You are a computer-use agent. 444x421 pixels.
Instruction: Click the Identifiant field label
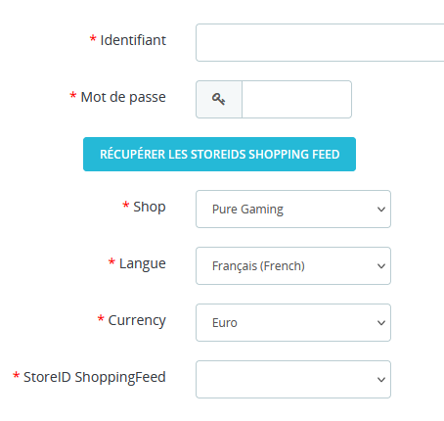(x=133, y=40)
